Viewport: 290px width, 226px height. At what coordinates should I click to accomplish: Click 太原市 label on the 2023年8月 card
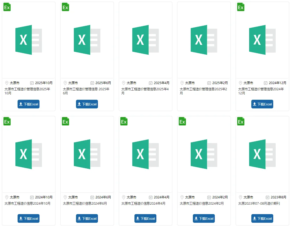(248, 197)
